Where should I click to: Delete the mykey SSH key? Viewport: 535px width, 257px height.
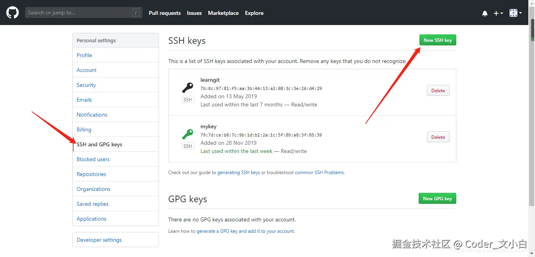pos(438,137)
